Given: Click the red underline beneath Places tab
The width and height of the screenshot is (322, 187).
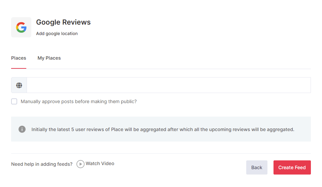Looking at the screenshot, I should [19, 68].
